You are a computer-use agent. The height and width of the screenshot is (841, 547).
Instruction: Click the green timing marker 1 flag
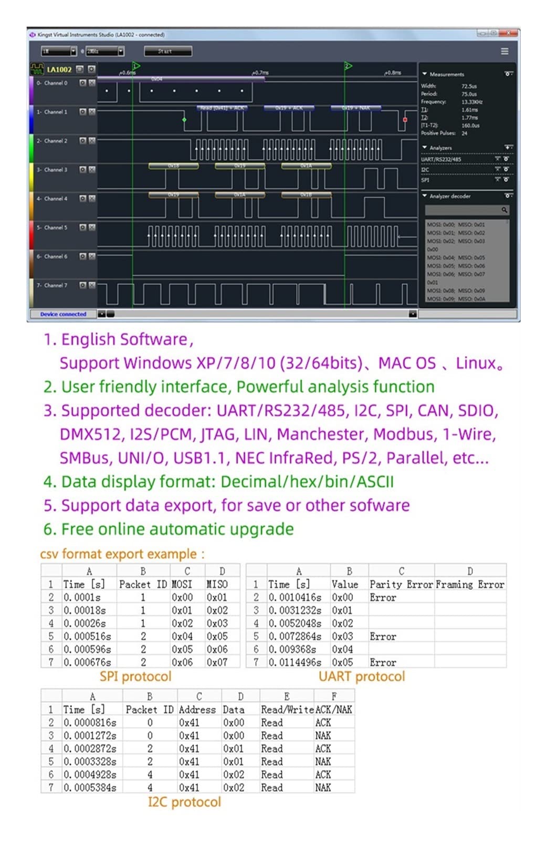[136, 66]
